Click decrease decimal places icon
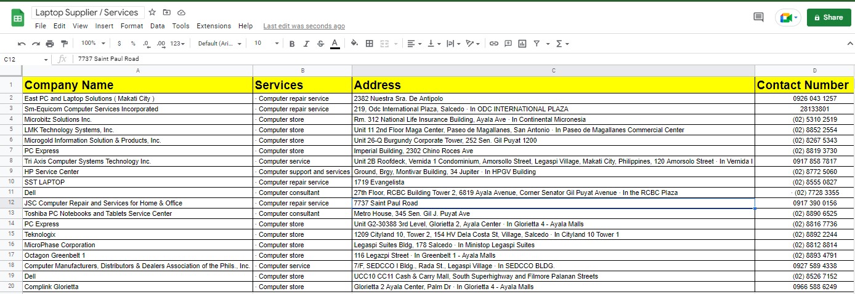This screenshot has width=855, height=294. click(147, 44)
